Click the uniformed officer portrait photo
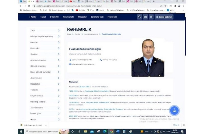The height and width of the screenshot is (134, 204). (148, 58)
